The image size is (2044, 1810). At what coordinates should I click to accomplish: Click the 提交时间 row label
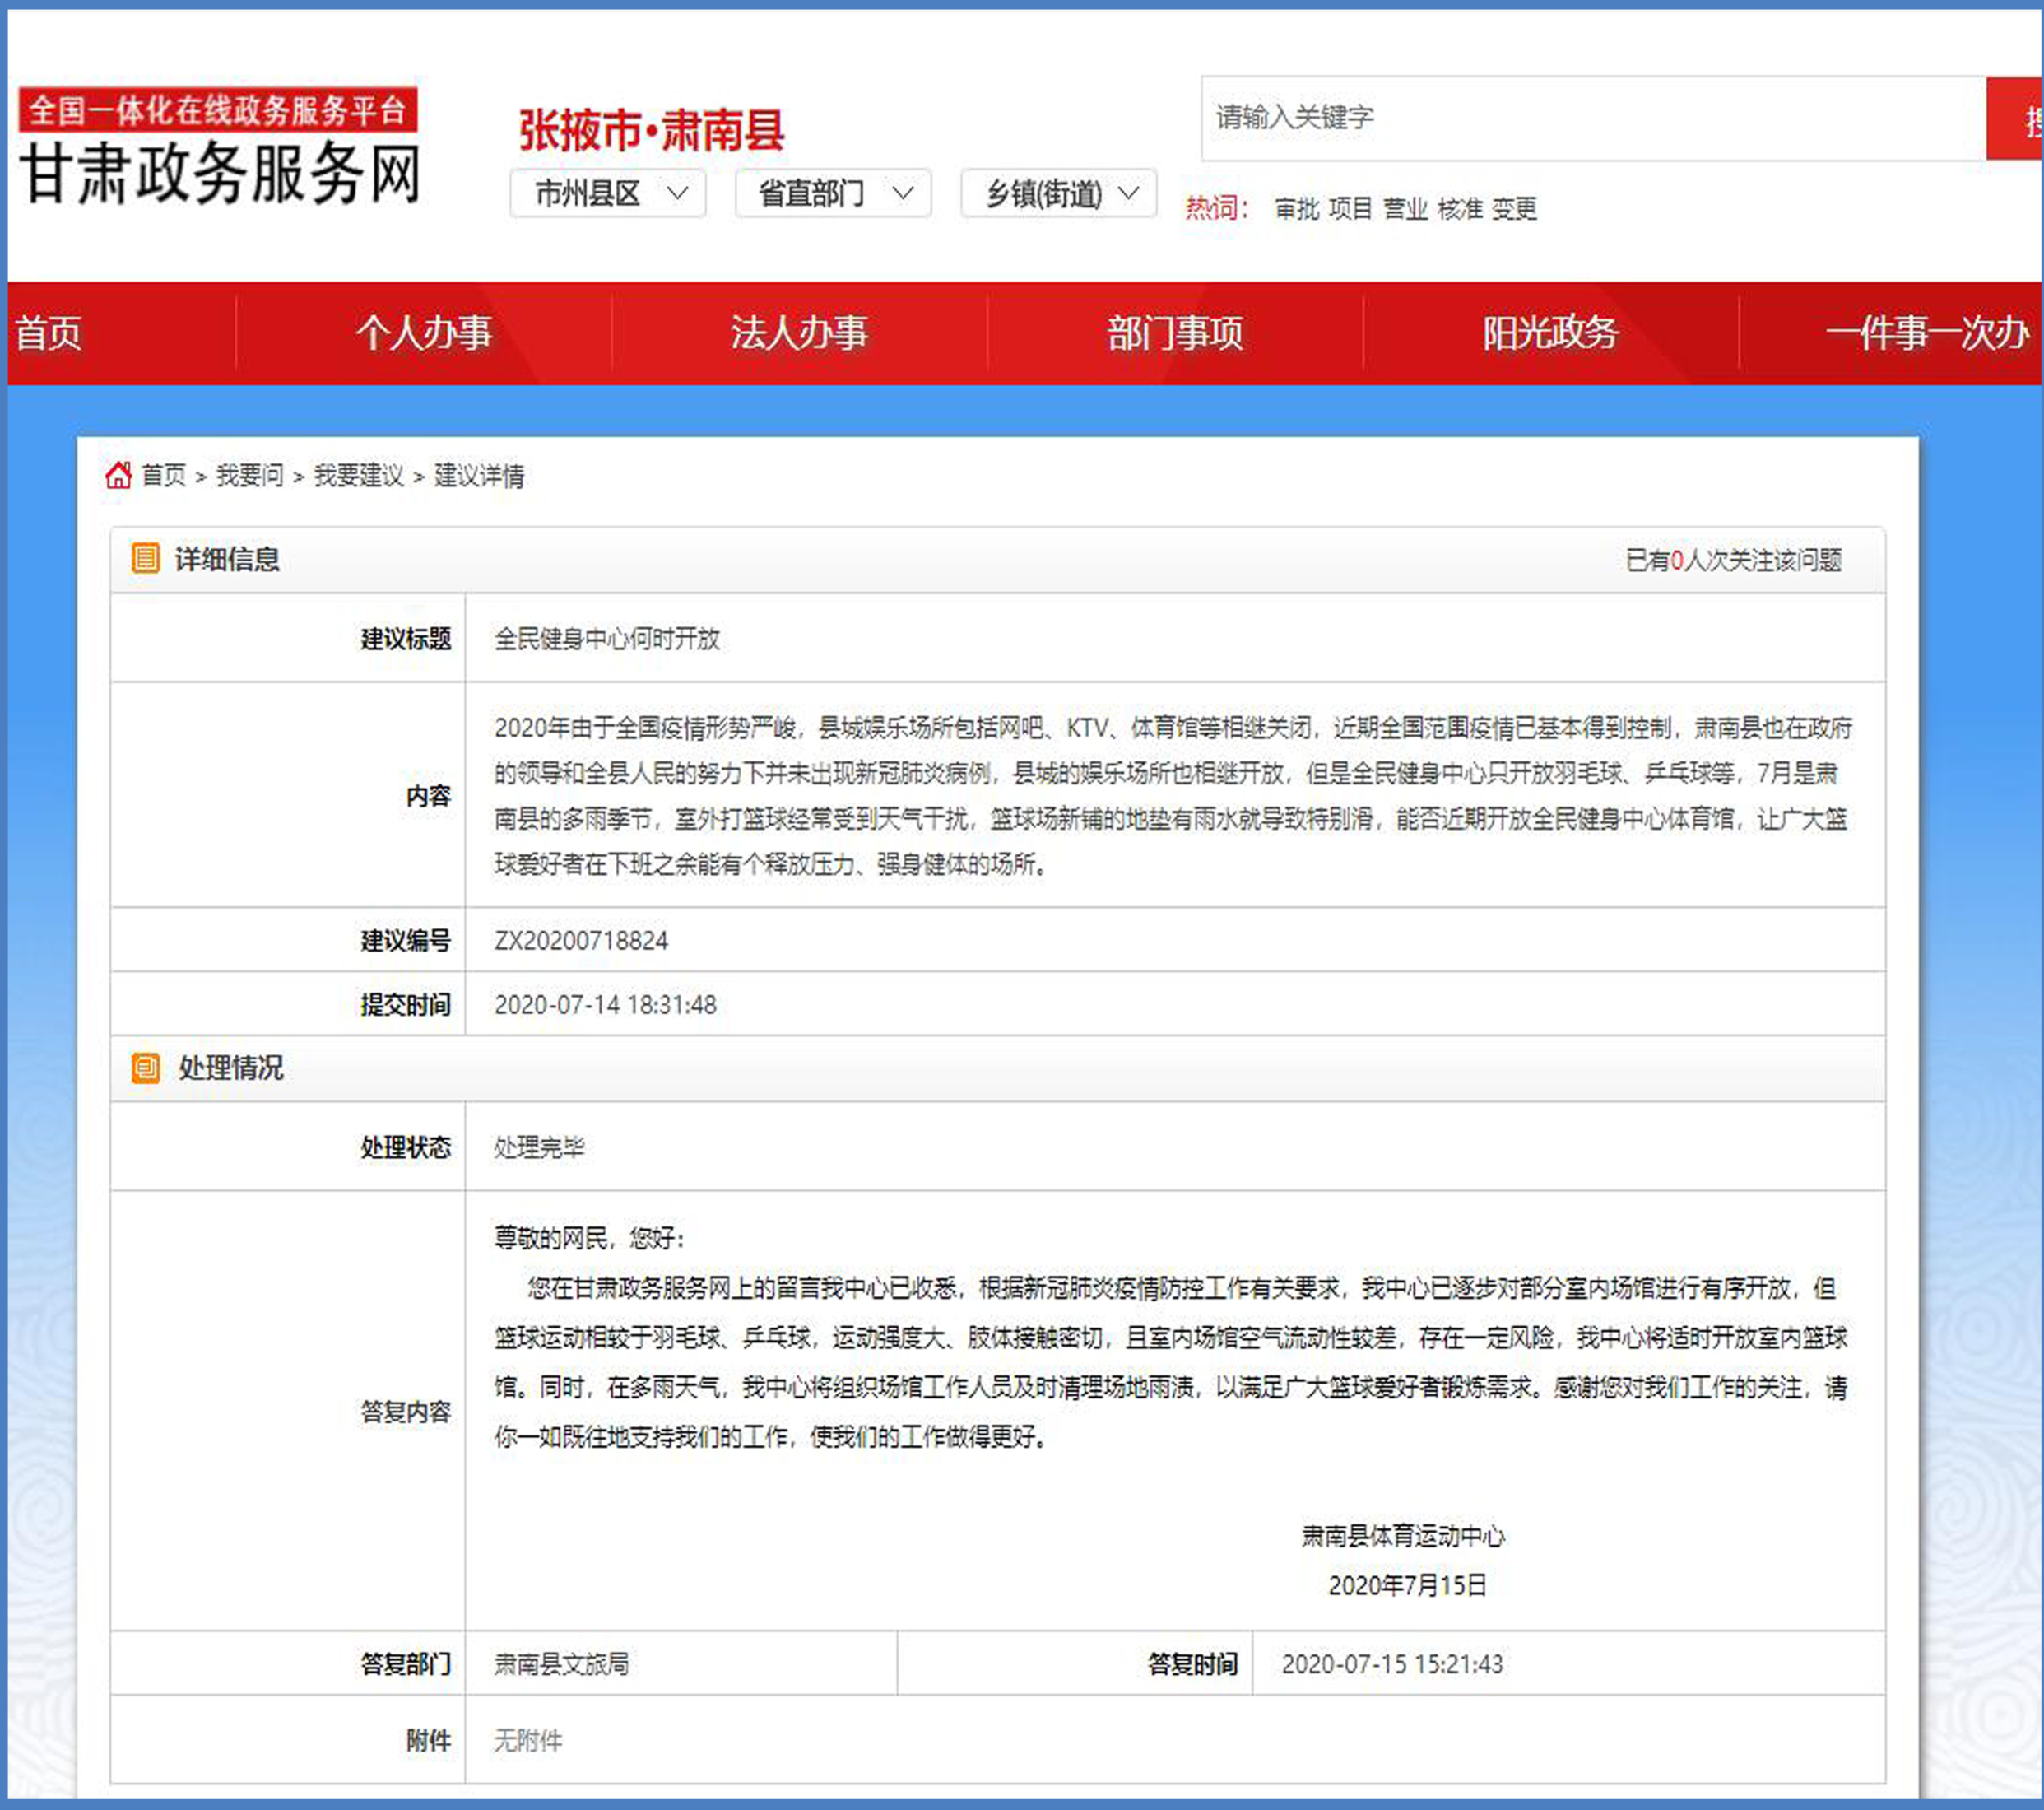pos(406,1004)
